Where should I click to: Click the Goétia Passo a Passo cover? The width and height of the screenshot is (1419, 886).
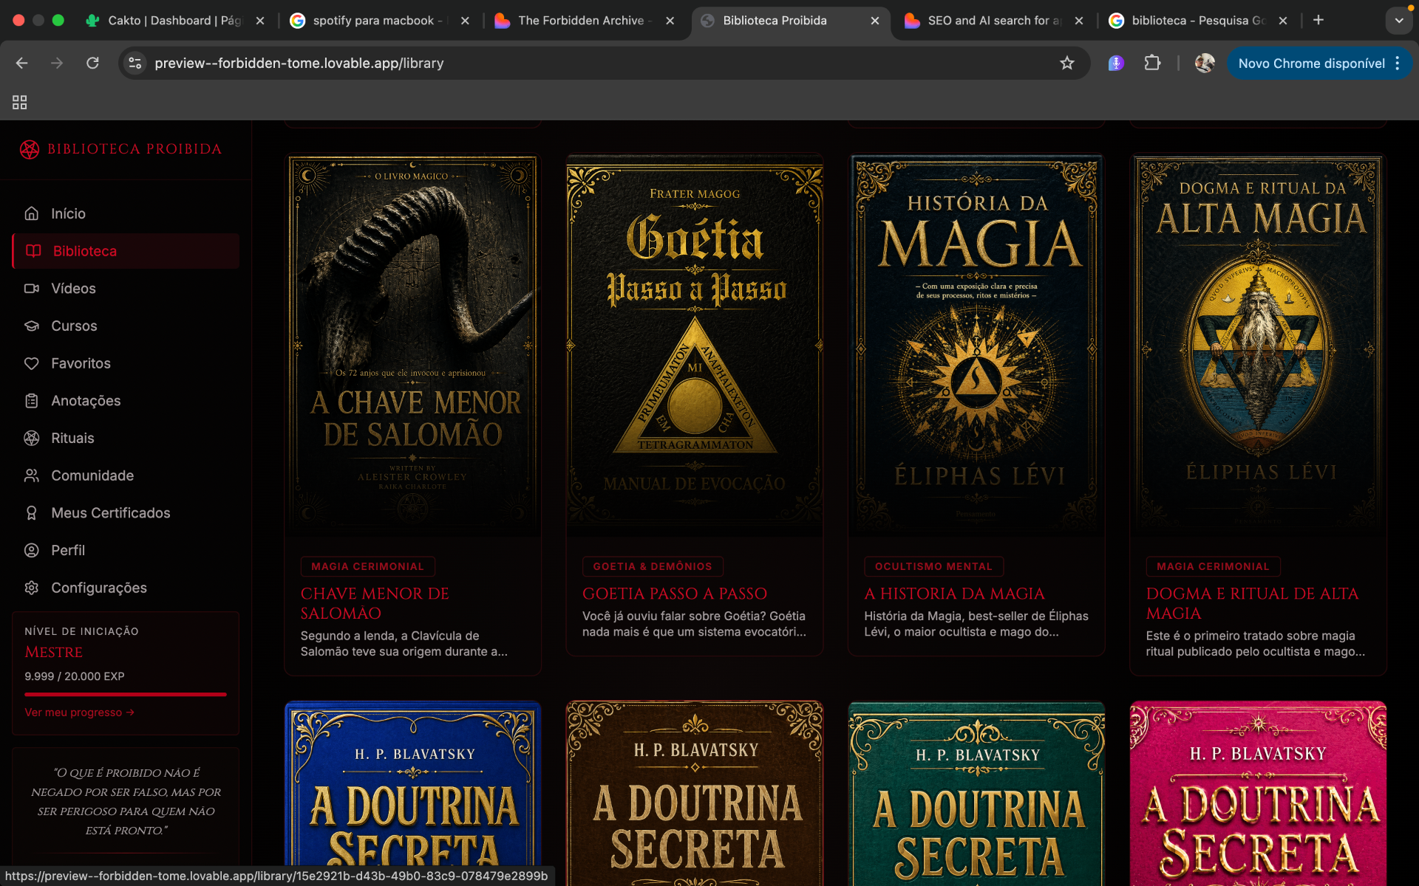point(695,344)
